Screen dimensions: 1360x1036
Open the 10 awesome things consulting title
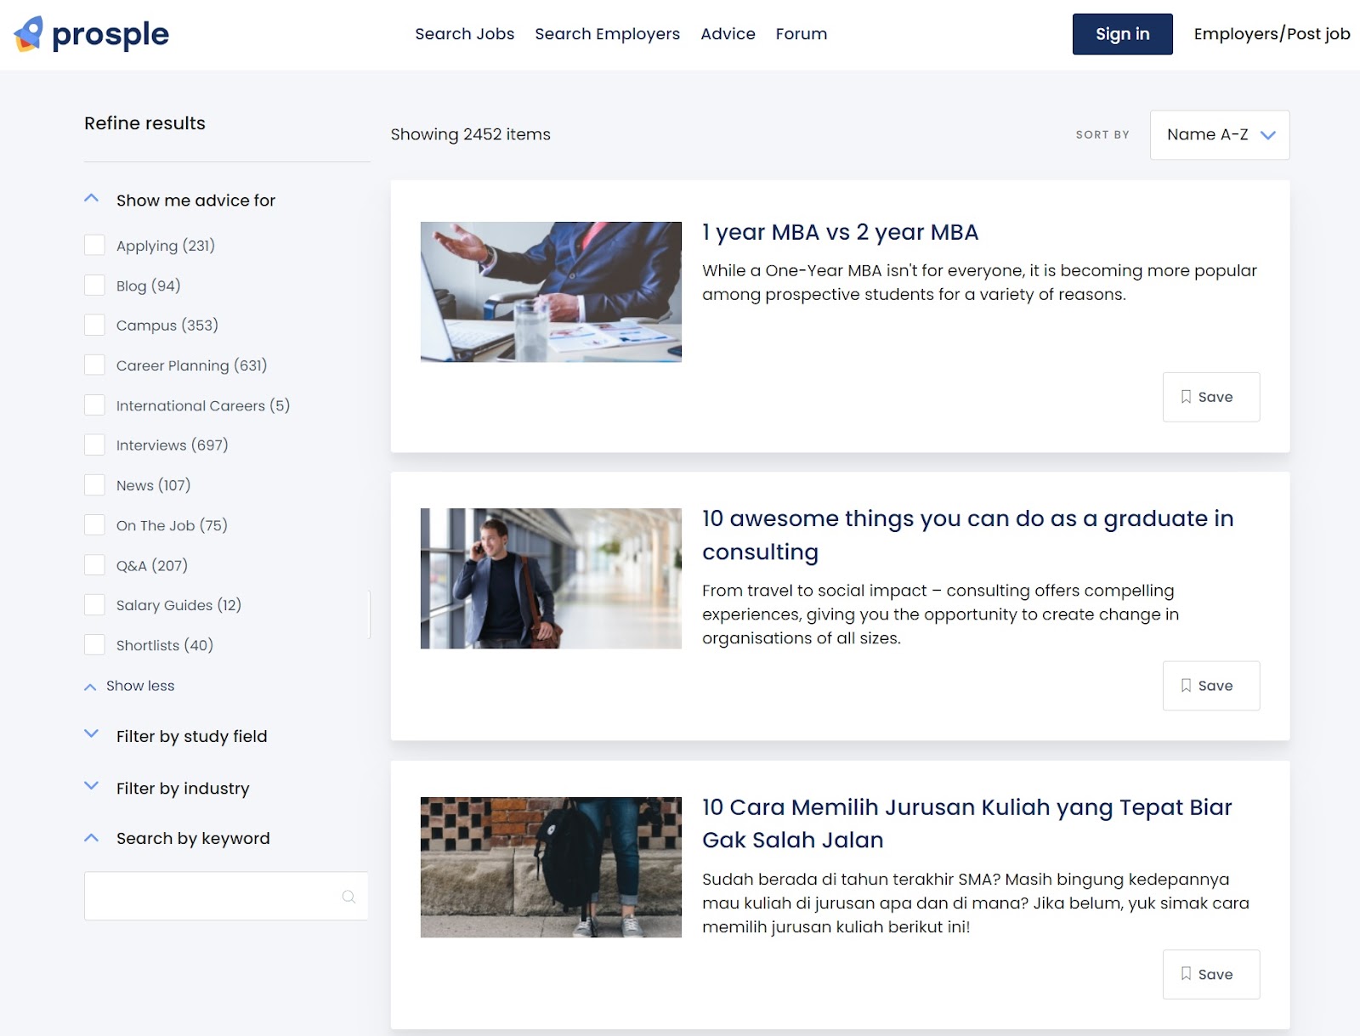point(967,535)
